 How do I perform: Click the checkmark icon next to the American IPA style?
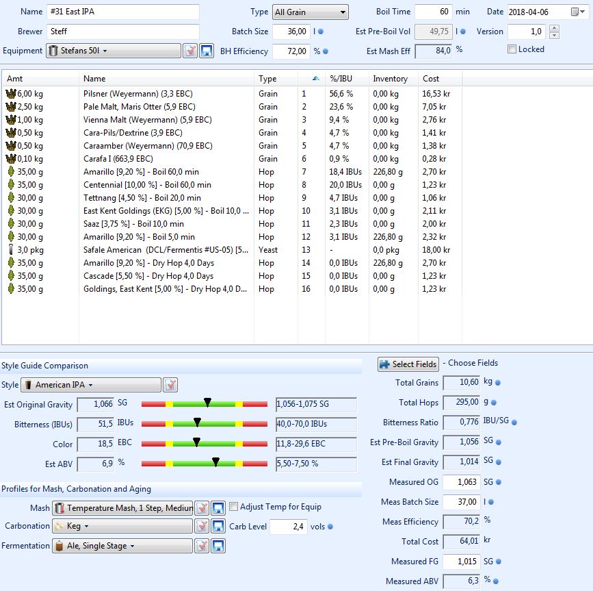[x=170, y=385]
